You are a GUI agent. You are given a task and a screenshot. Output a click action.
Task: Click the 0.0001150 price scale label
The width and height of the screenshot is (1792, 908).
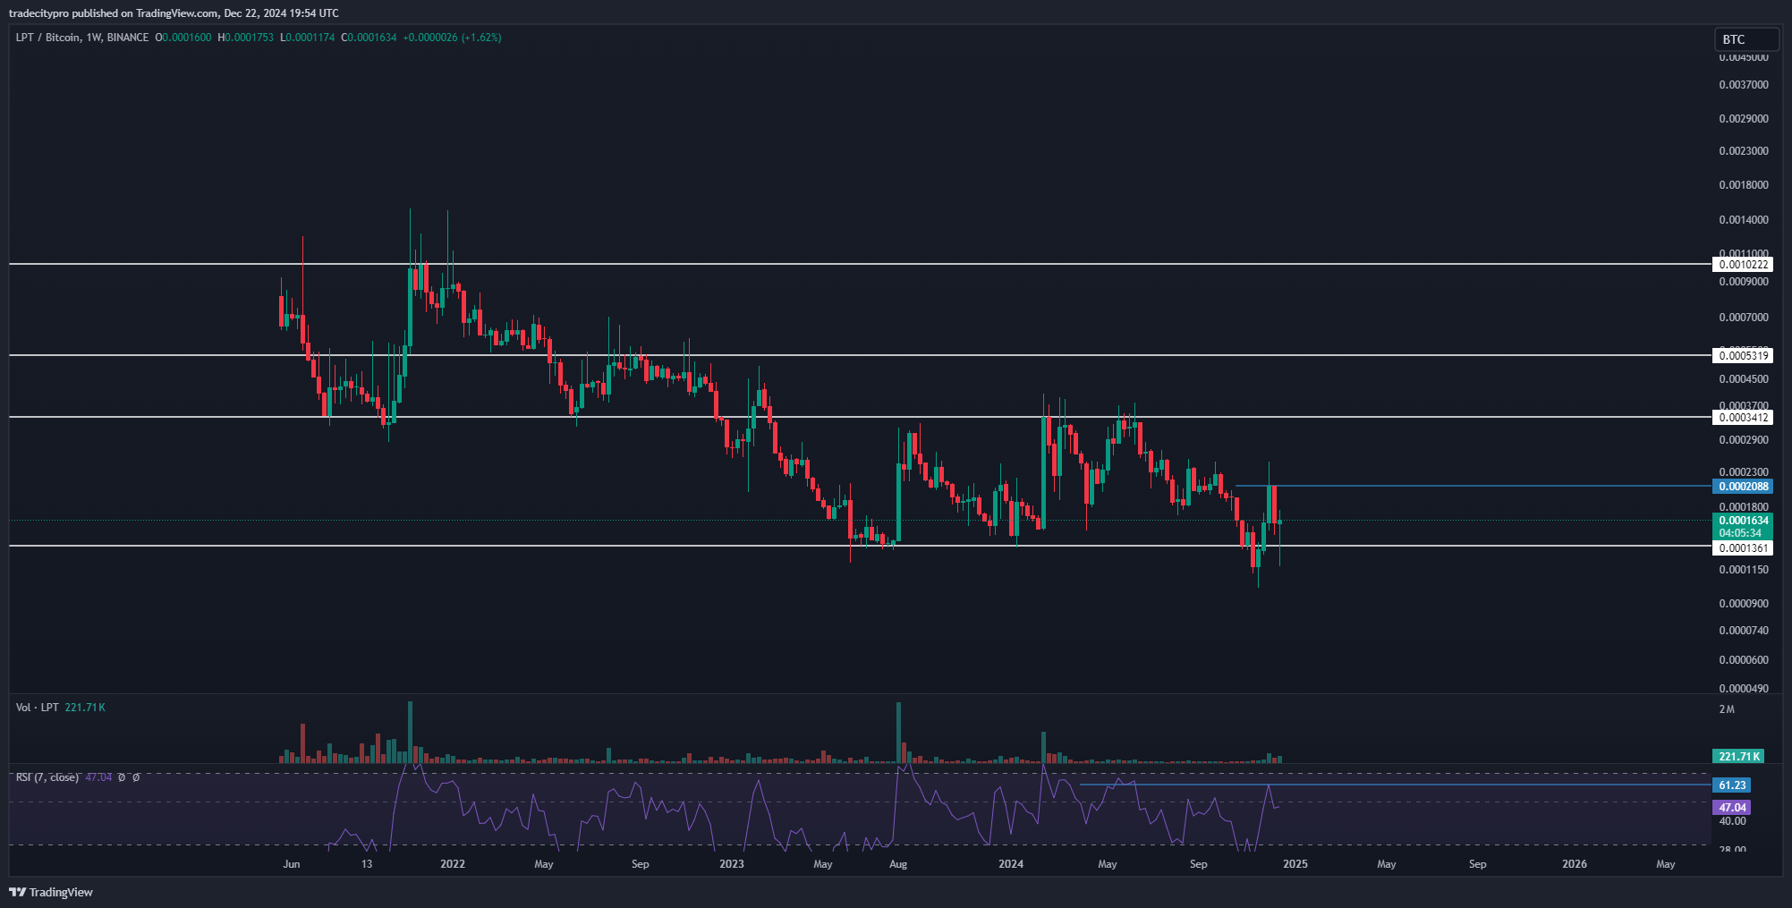pyautogui.click(x=1744, y=570)
